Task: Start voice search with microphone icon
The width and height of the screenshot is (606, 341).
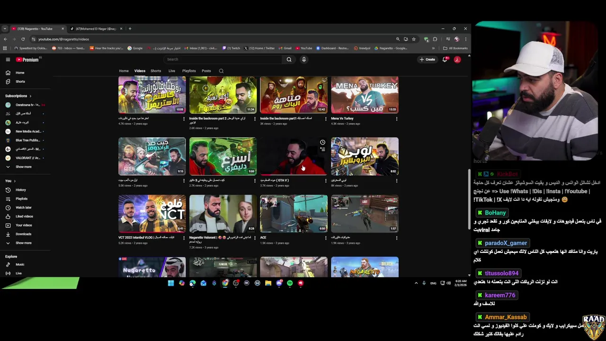Action: click(304, 59)
